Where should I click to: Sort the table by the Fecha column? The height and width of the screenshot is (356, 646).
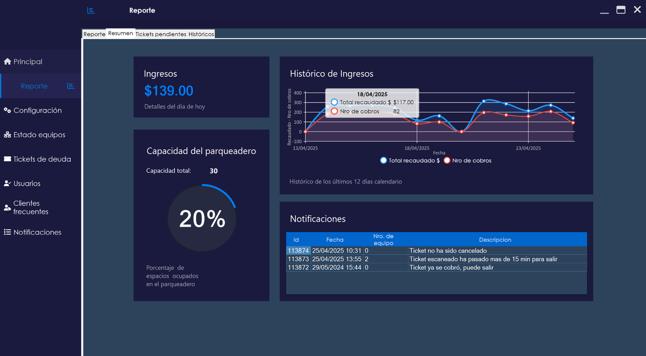tap(335, 240)
